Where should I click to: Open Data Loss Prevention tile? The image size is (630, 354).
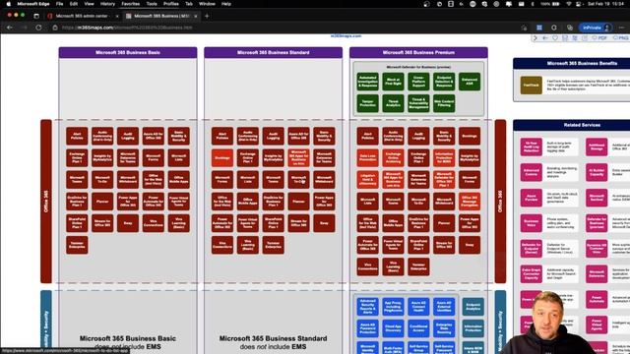point(367,158)
